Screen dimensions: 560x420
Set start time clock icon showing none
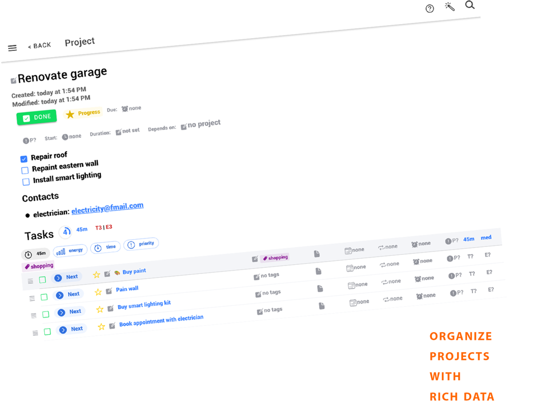click(65, 137)
